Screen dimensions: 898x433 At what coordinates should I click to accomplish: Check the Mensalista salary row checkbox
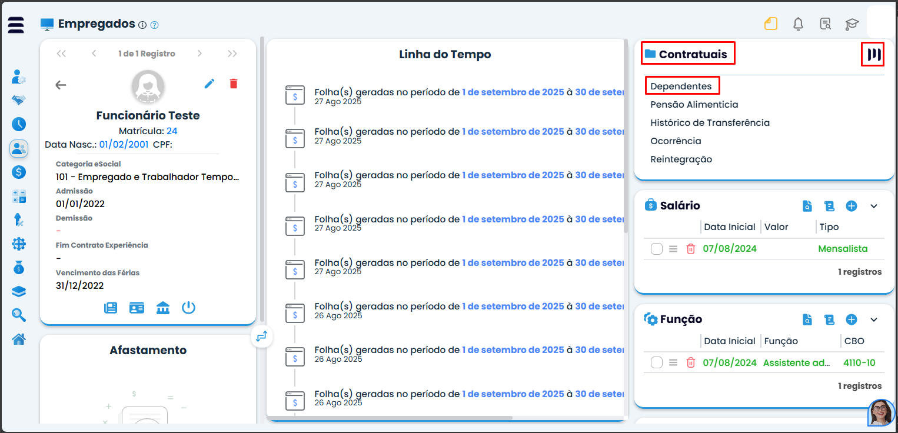click(x=657, y=249)
